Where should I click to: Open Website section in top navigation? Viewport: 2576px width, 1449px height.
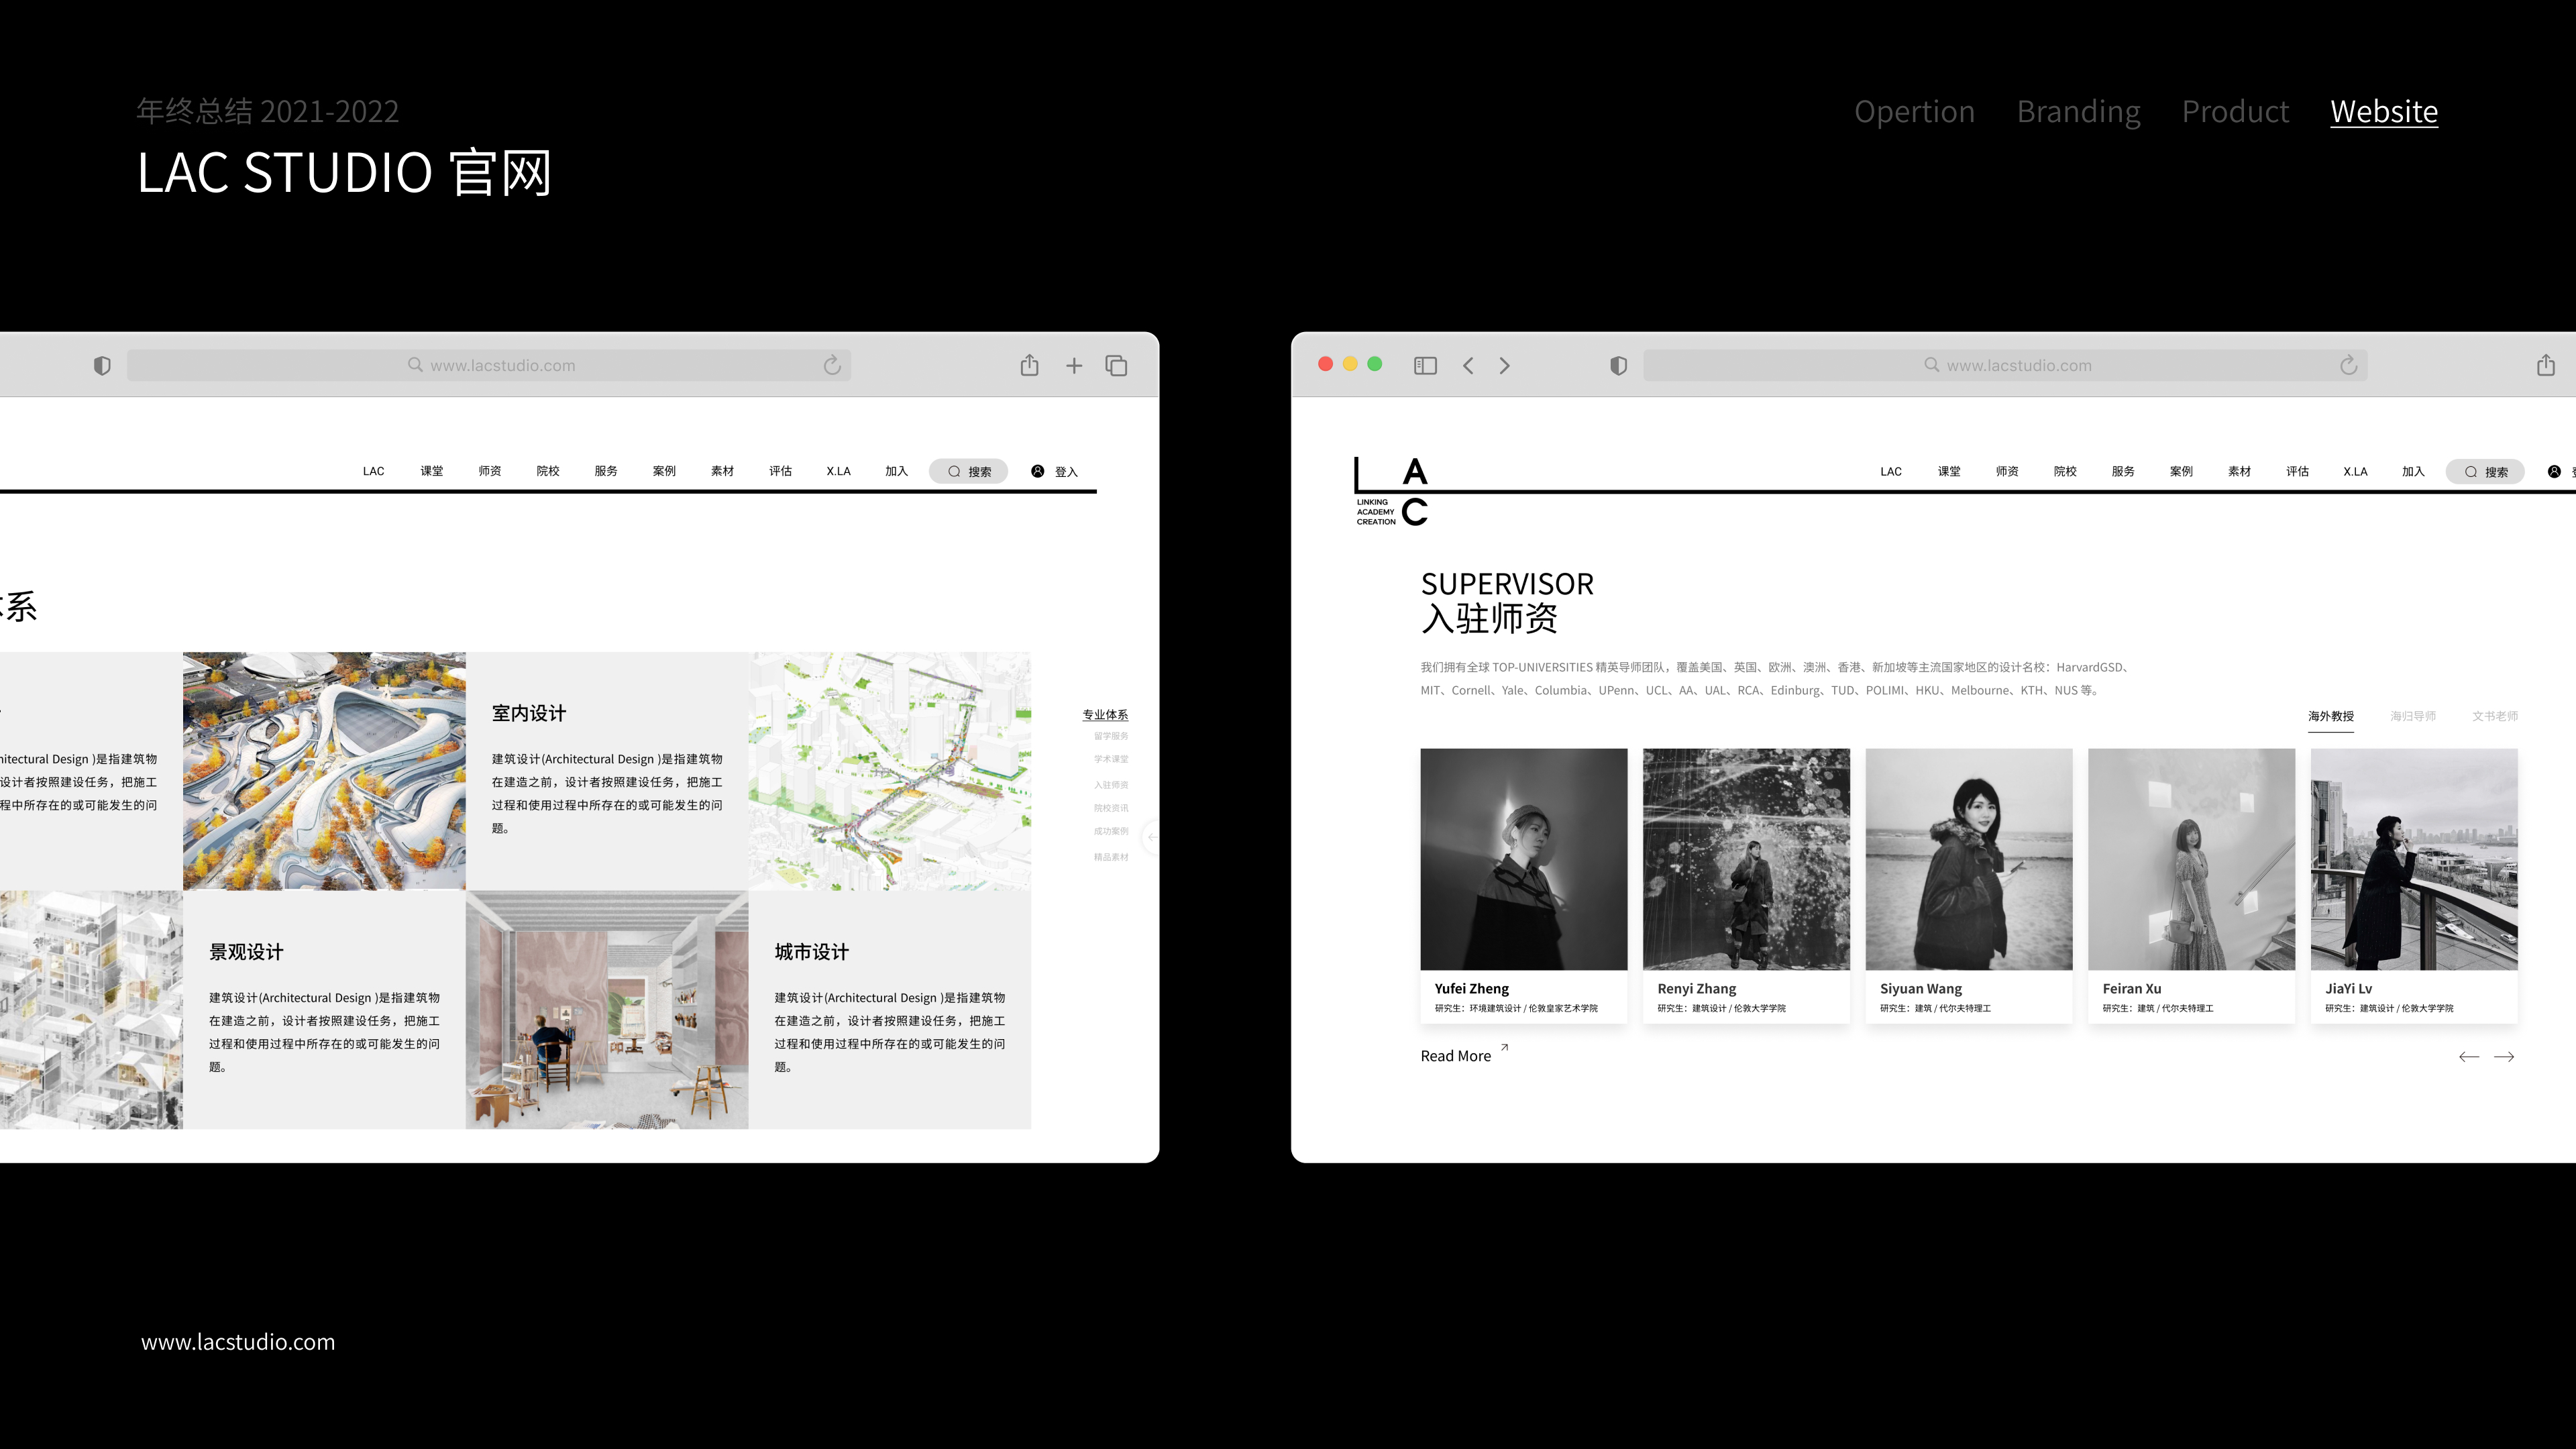pyautogui.click(x=2383, y=111)
